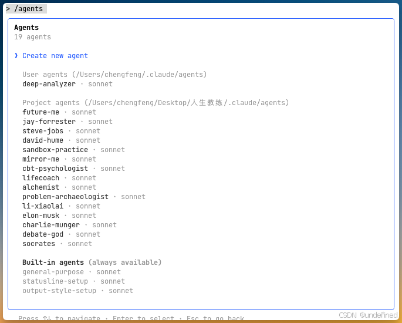Select the cbt-psychologist agent
402x323 pixels.
73,169
